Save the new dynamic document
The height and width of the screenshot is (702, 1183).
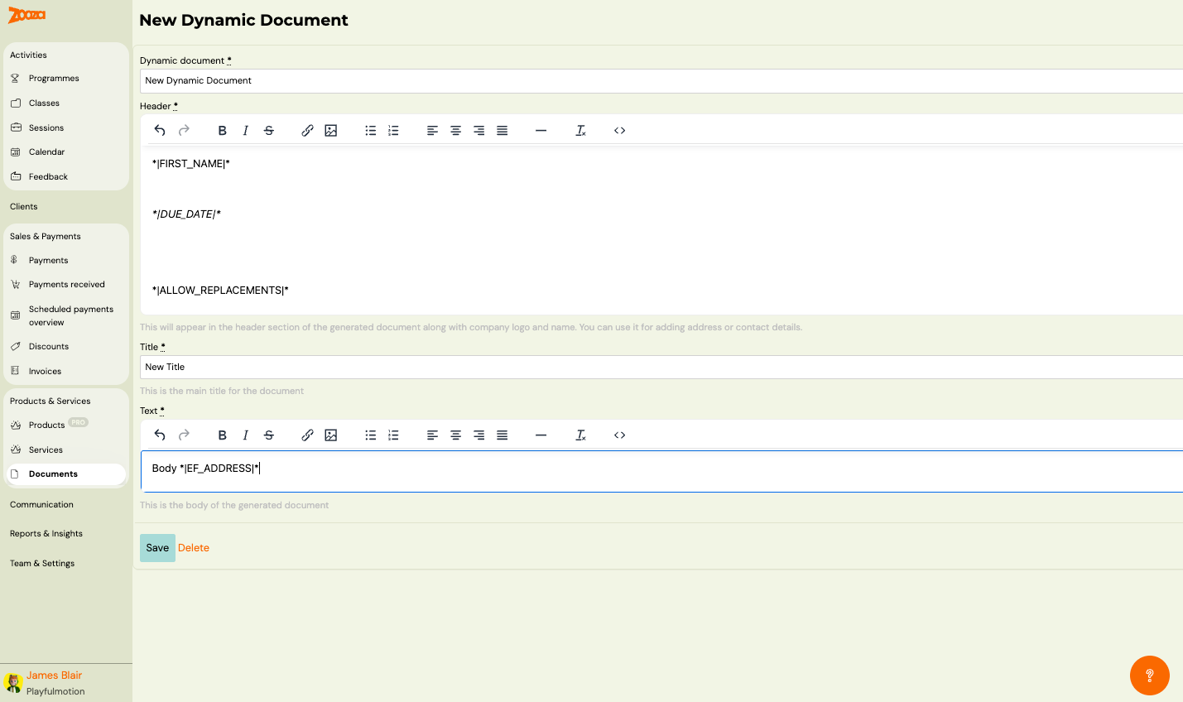pos(156,547)
